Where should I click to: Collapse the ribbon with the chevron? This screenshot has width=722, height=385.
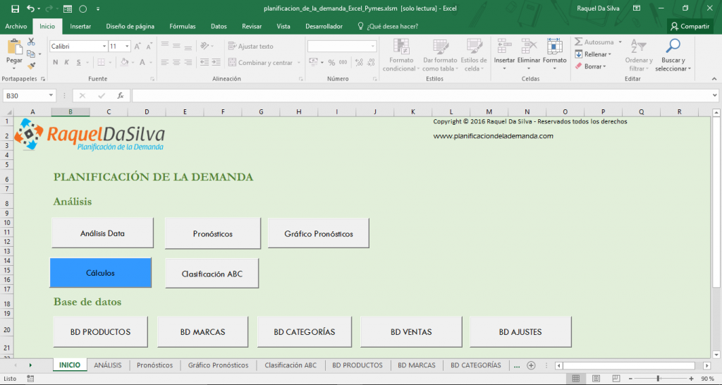tap(714, 79)
